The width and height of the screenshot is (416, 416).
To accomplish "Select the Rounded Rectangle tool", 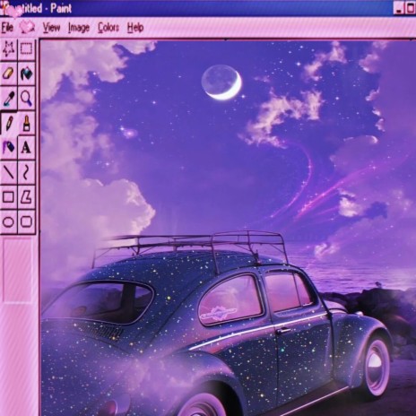I will 26,221.
